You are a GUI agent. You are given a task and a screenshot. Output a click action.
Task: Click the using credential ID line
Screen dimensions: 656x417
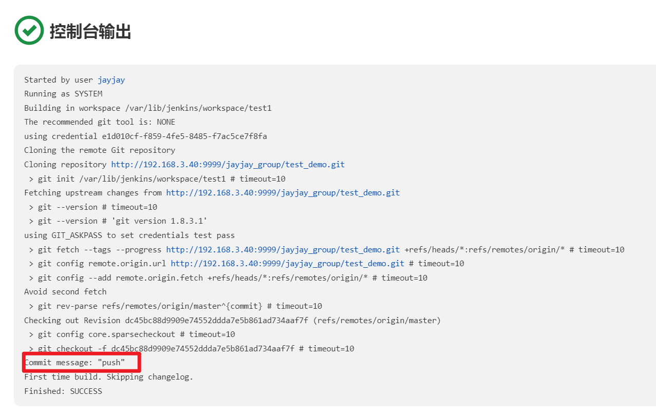click(145, 136)
